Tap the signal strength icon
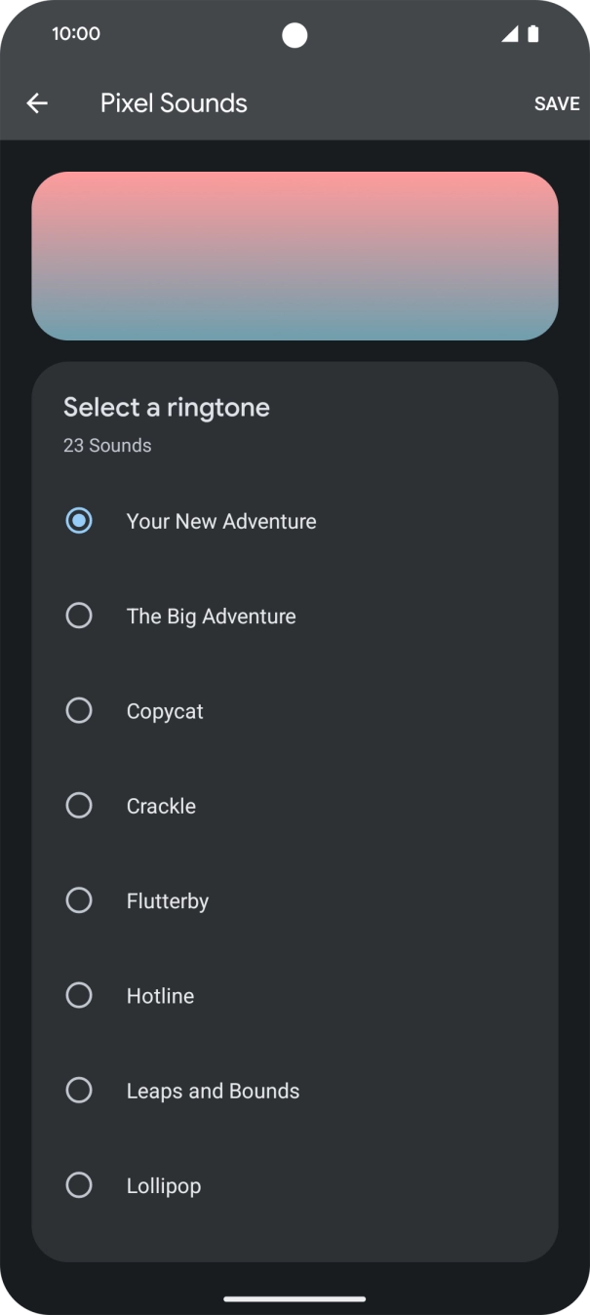This screenshot has width=590, height=1315. (x=509, y=33)
